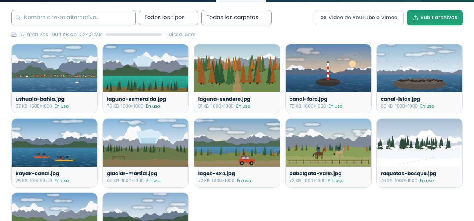Click the file name kayak-canal.jpg

[37, 174]
